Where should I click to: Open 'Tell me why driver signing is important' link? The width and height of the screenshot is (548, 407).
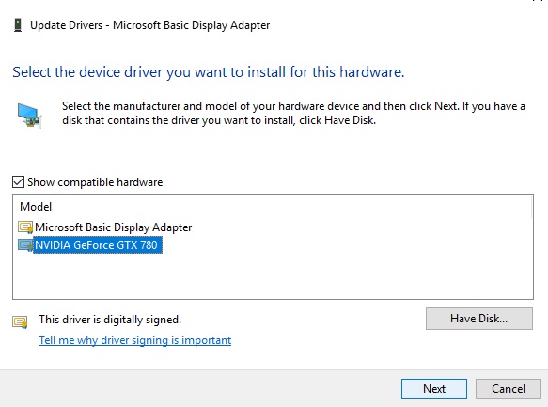(135, 340)
